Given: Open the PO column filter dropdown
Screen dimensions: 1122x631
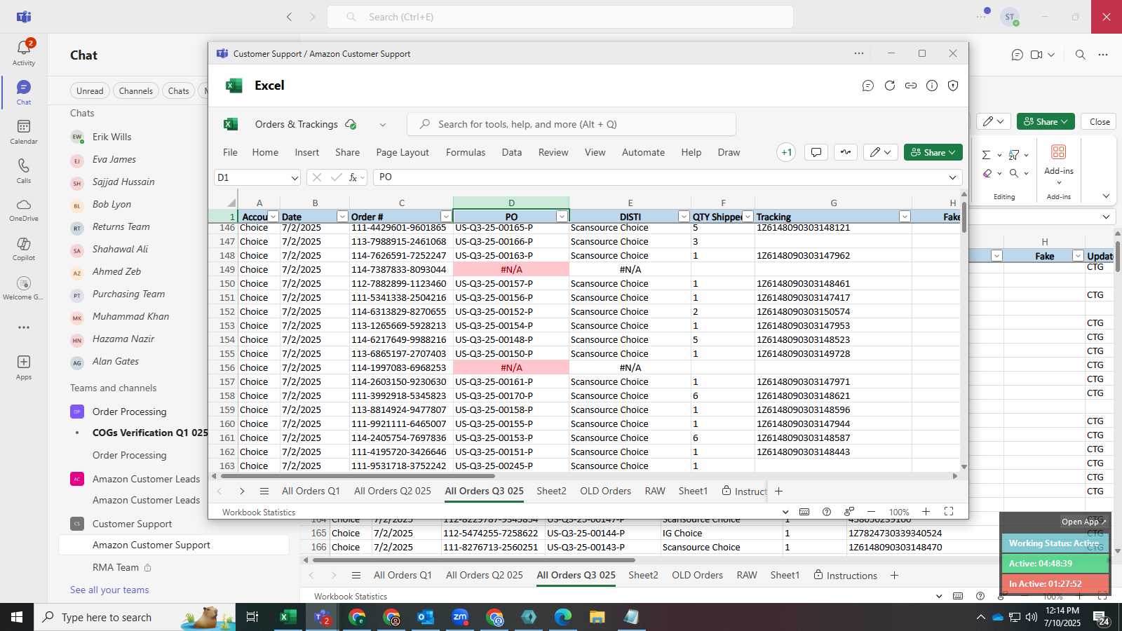Looking at the screenshot, I should point(561,217).
